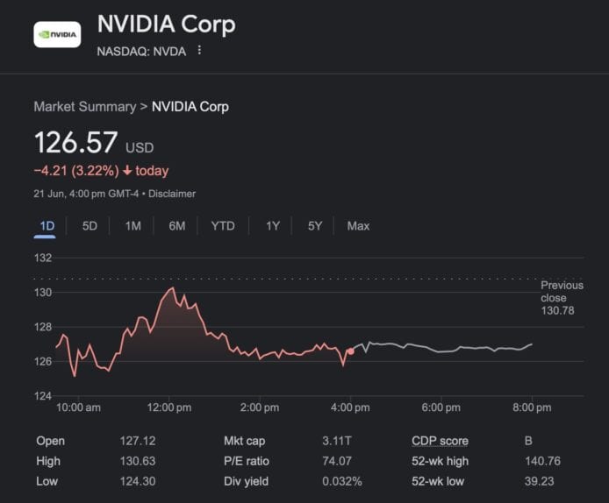Click the NASDAQ: NVDA ticker text
The image size is (609, 503).
[141, 51]
